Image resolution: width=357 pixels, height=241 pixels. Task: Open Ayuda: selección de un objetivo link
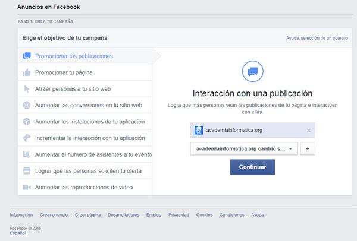pos(317,38)
